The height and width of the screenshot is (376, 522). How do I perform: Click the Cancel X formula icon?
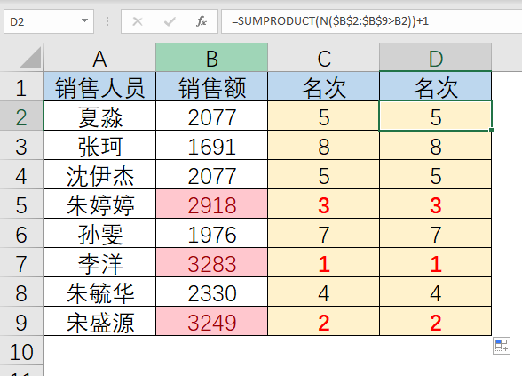click(138, 21)
